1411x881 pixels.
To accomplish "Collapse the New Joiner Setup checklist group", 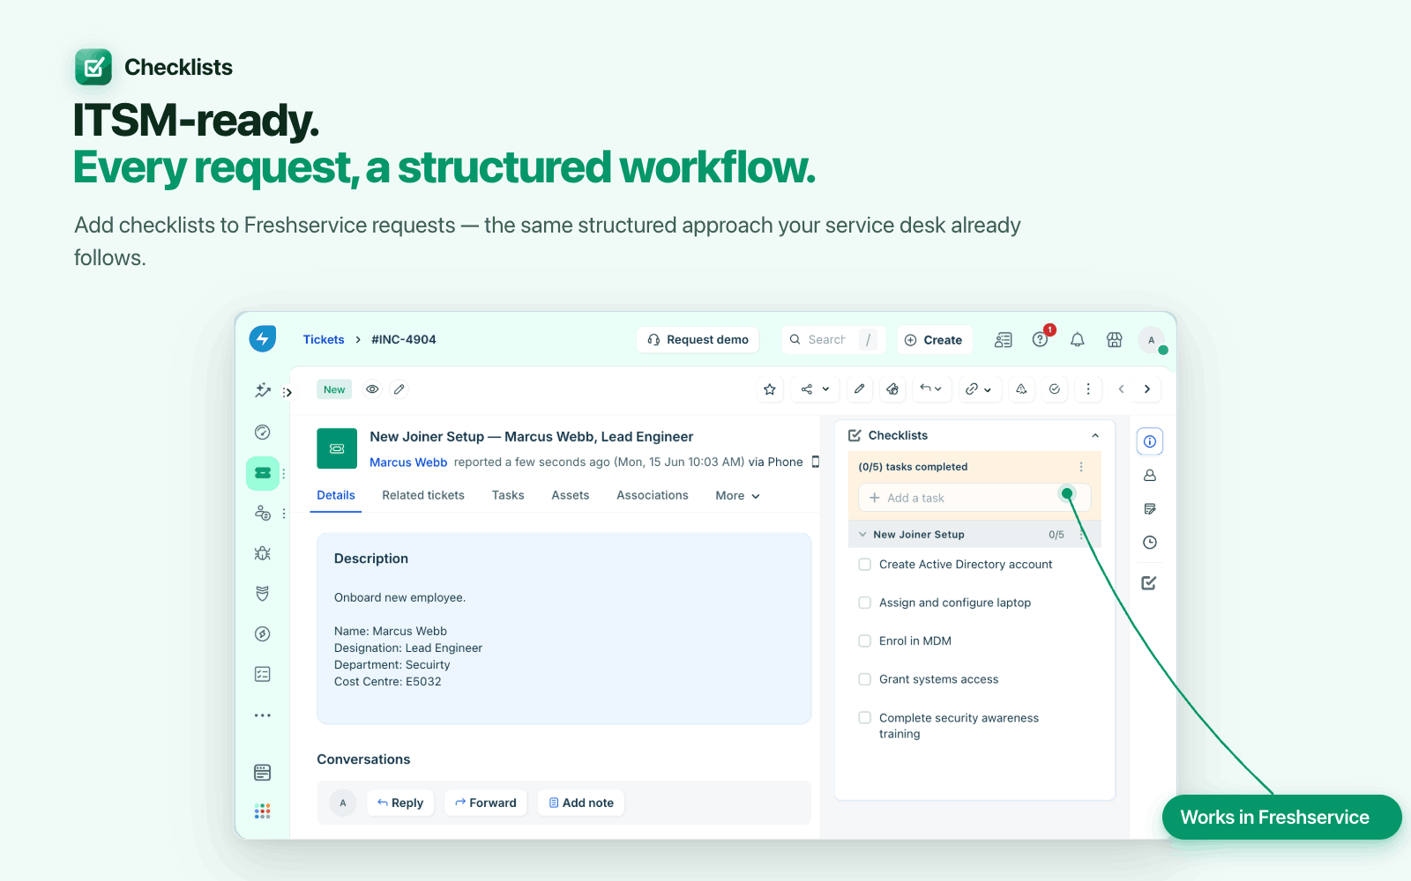I will (862, 535).
